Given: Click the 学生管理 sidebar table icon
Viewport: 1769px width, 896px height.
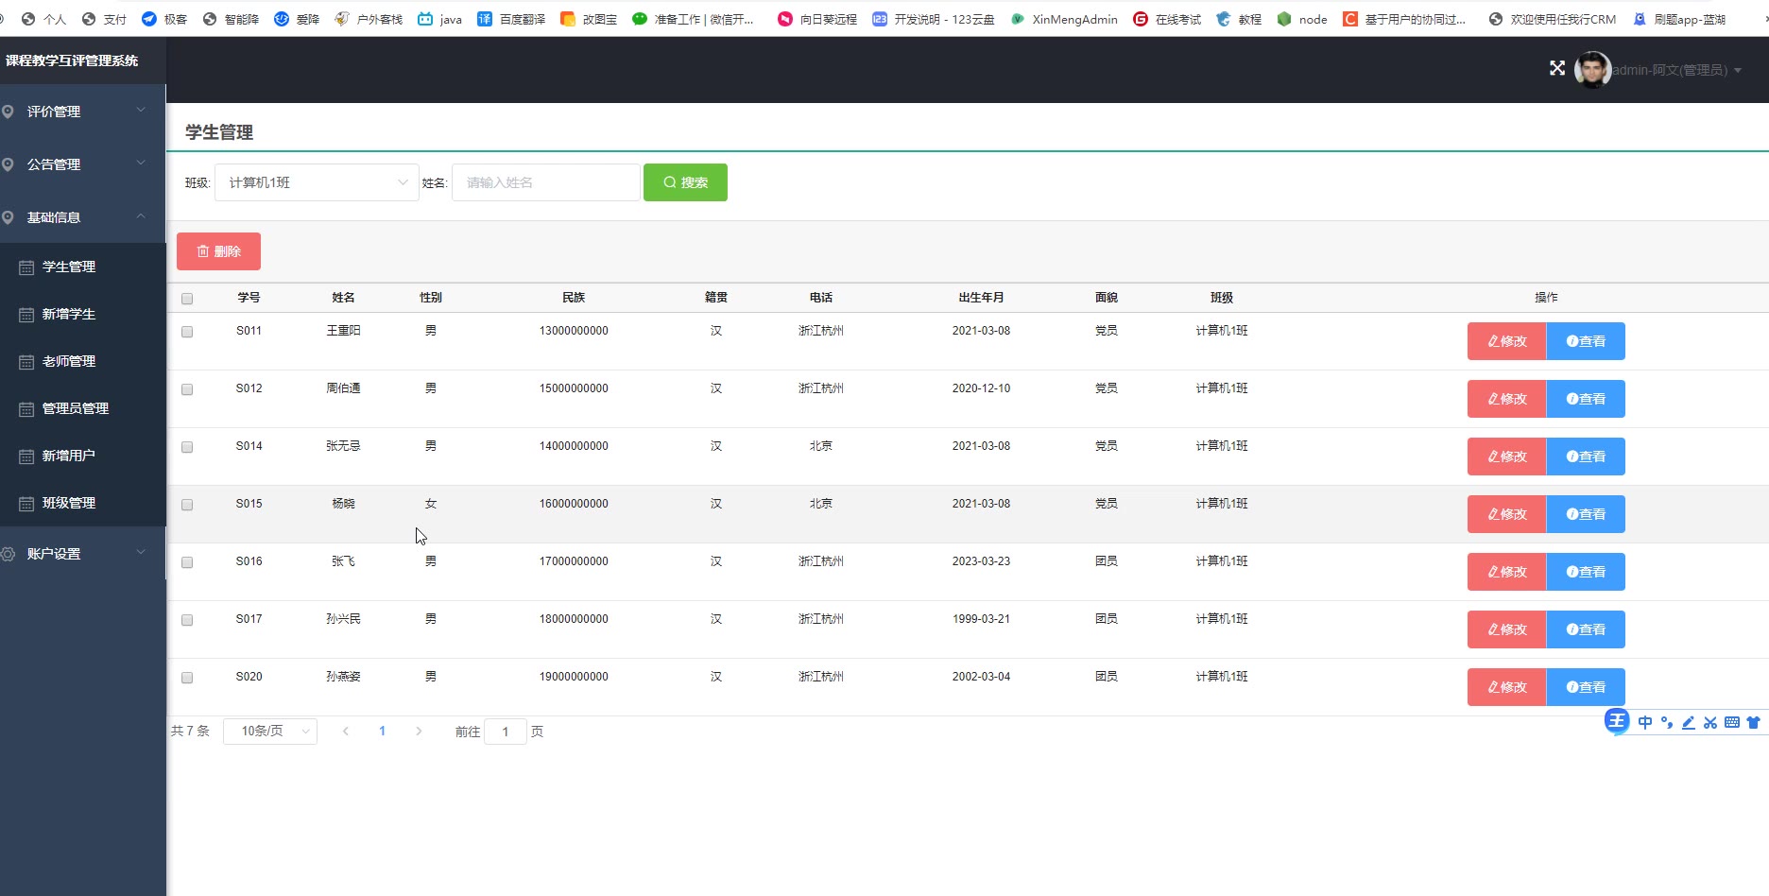Looking at the screenshot, I should pyautogui.click(x=26, y=267).
